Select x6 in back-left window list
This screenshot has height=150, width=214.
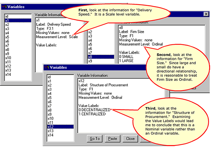pyautogui.click(x=18, y=41)
